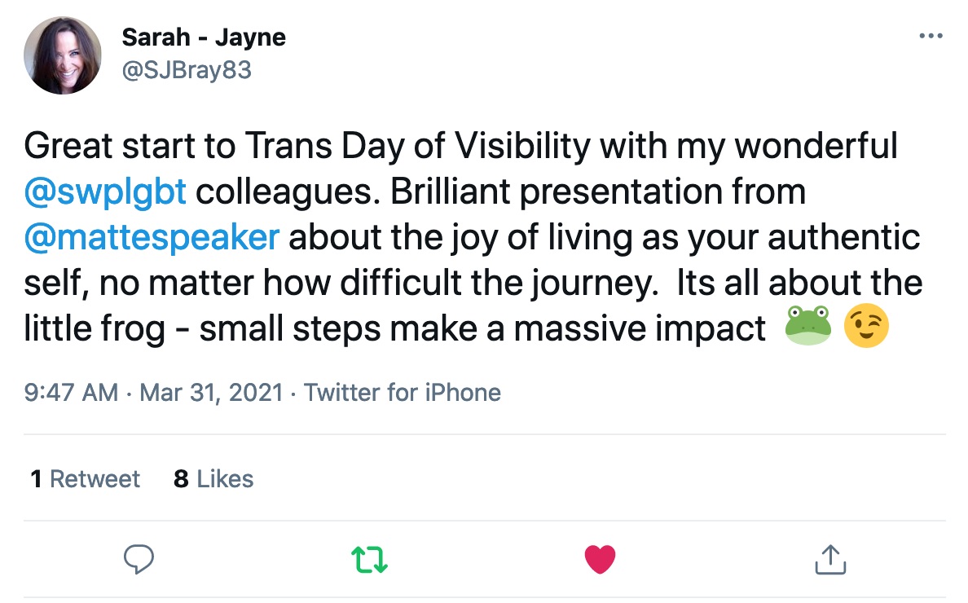This screenshot has height=603, width=968.
Task: Open the three-dot more options menu
Action: [x=931, y=36]
